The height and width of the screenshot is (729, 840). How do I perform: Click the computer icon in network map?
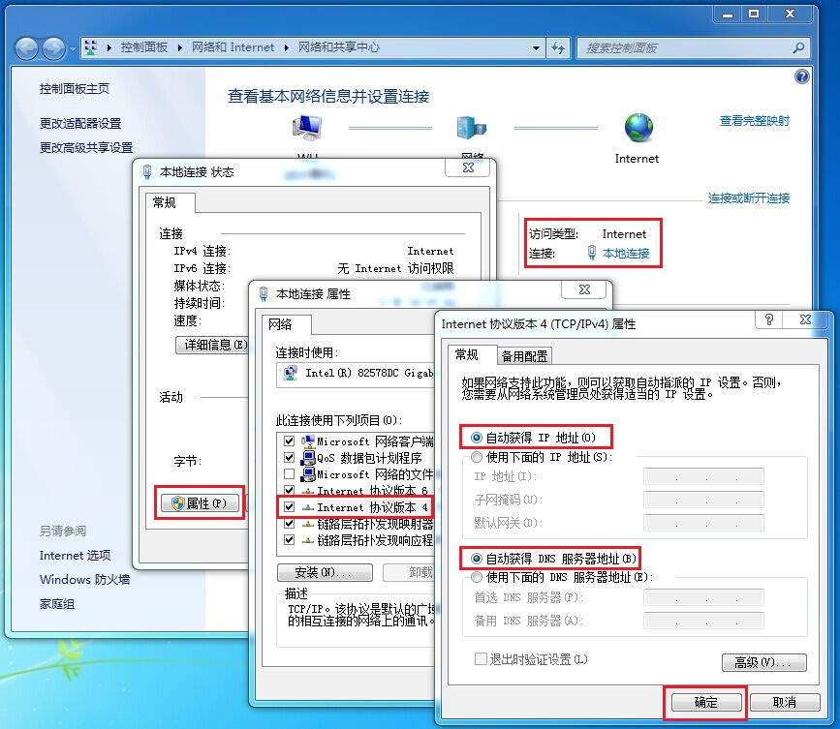(307, 127)
